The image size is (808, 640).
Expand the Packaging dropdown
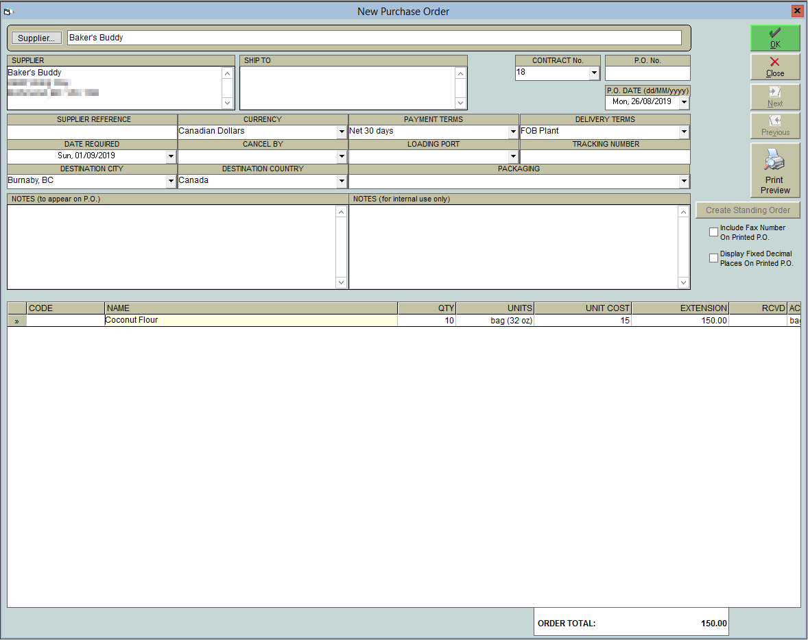click(x=684, y=181)
